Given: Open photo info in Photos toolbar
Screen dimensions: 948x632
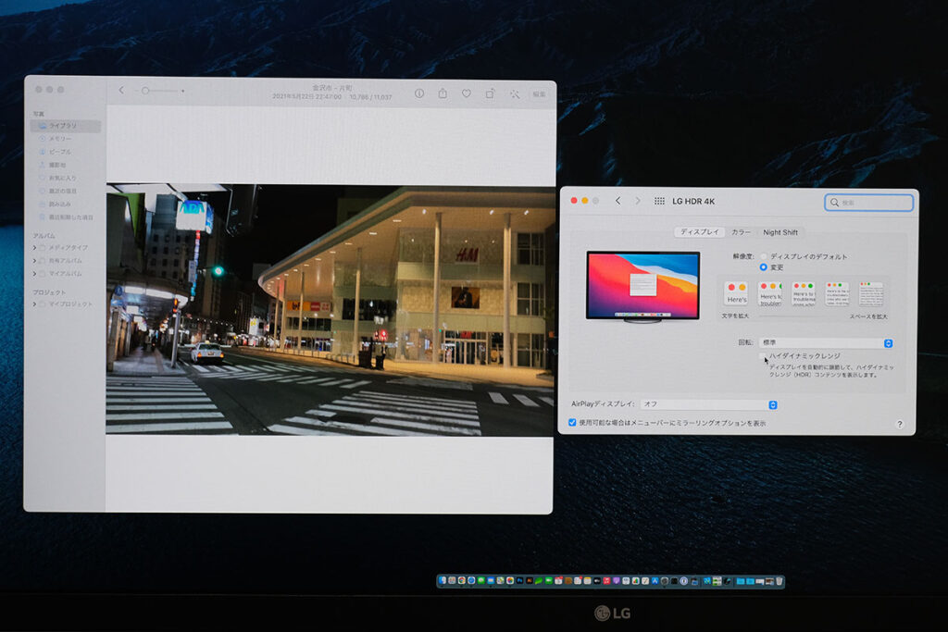Looking at the screenshot, I should (419, 93).
